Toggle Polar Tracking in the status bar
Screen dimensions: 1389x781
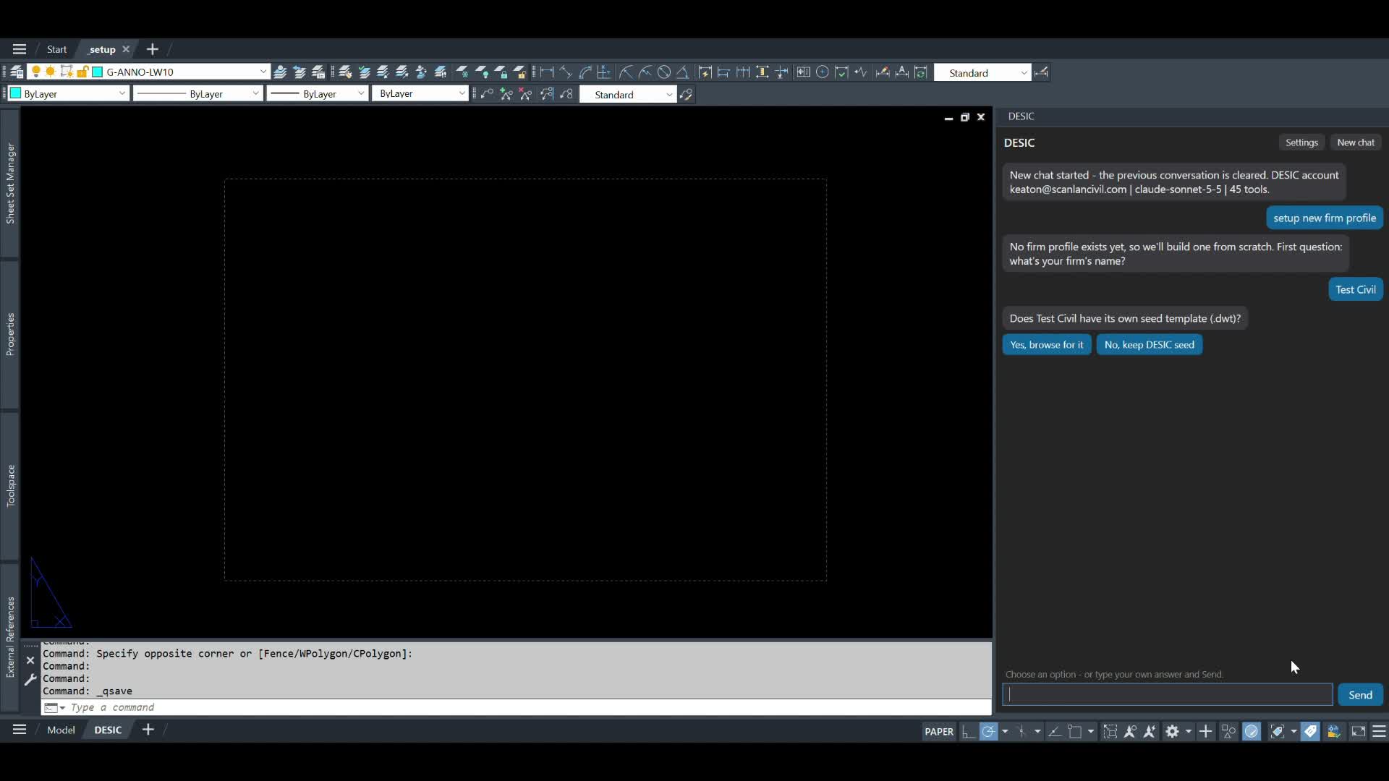tap(988, 732)
